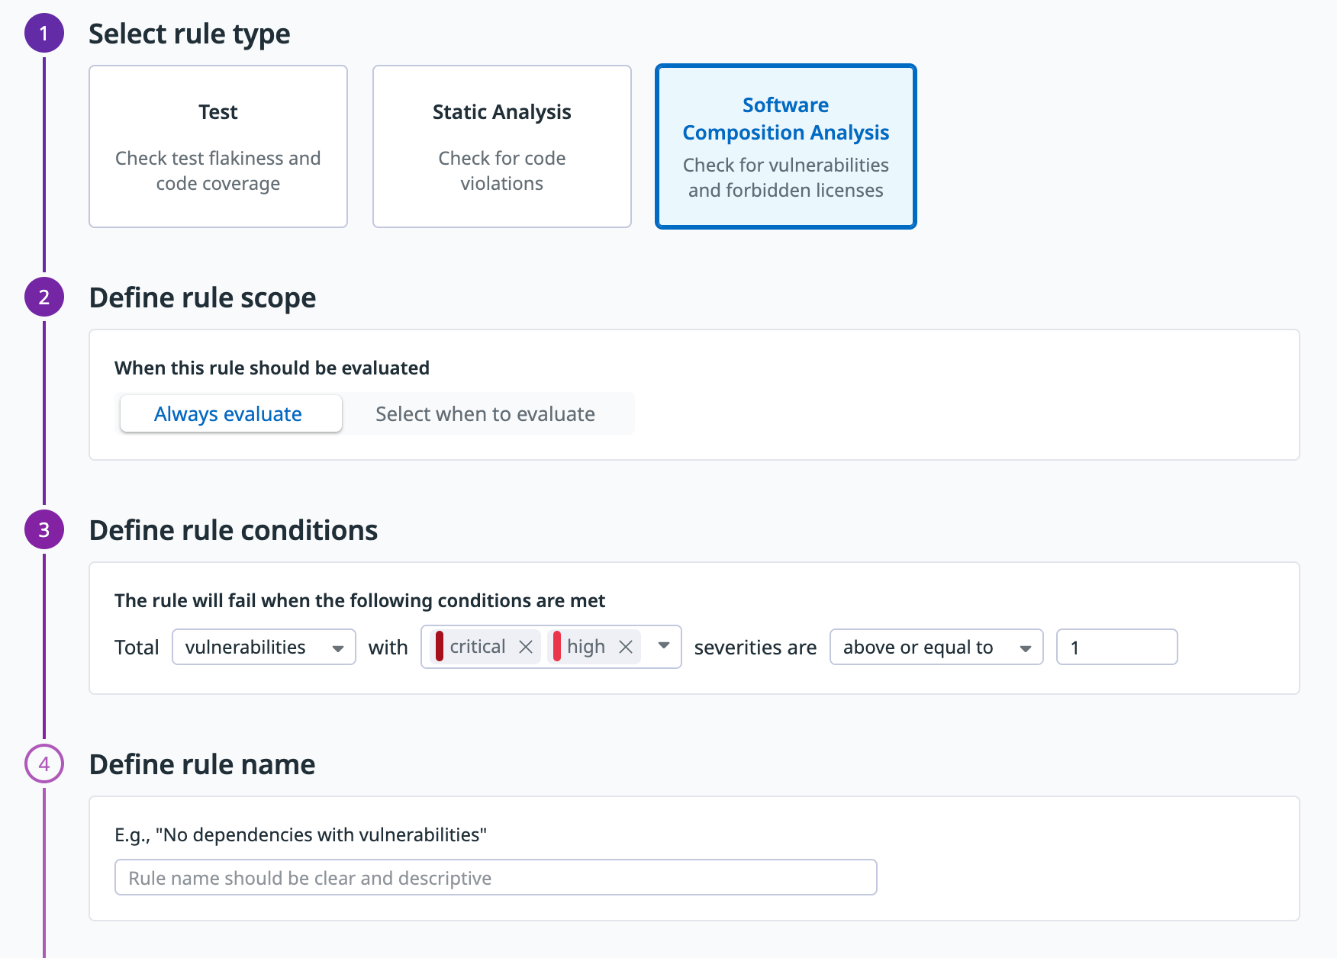Click the step 3 circle icon
The width and height of the screenshot is (1337, 958).
click(x=44, y=530)
